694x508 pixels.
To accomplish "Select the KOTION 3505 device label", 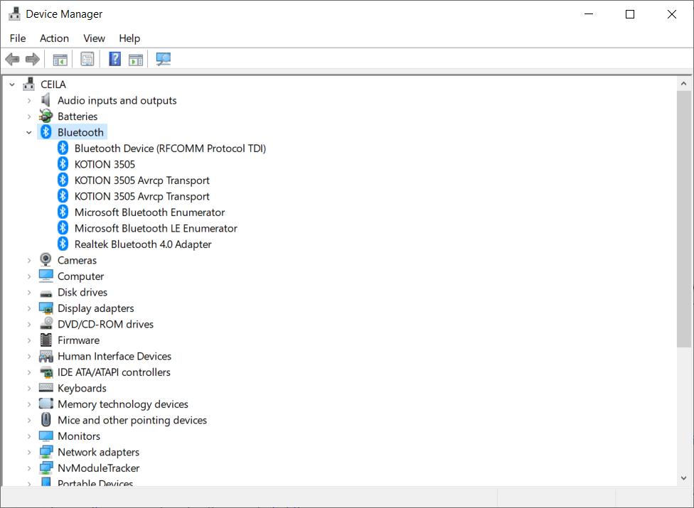I will [x=105, y=164].
